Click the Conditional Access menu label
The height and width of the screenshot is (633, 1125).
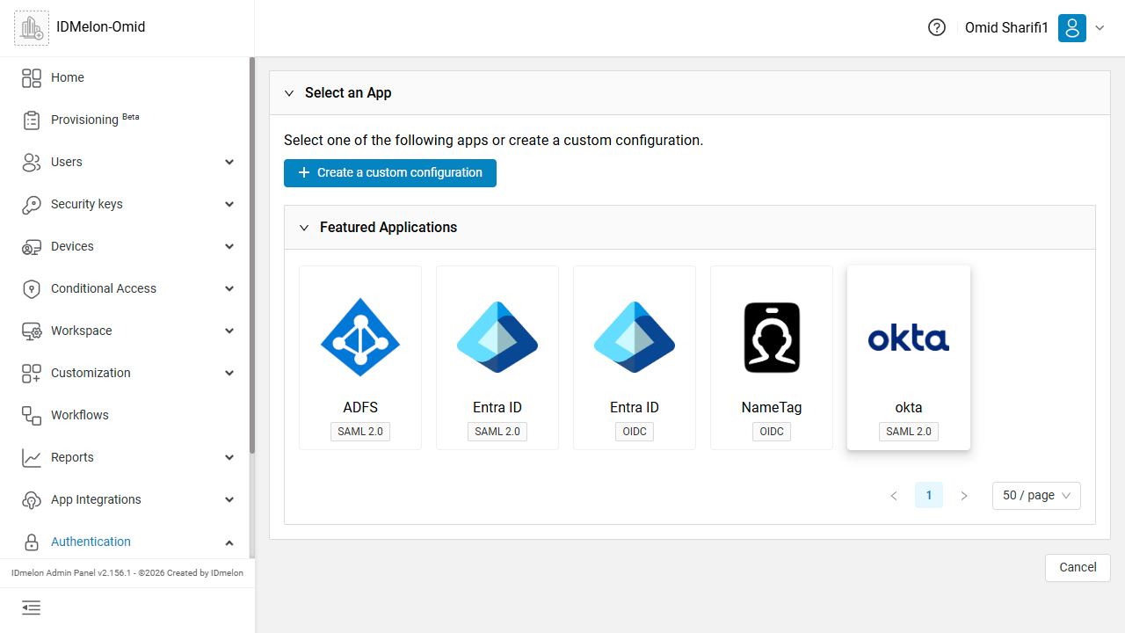tap(104, 288)
